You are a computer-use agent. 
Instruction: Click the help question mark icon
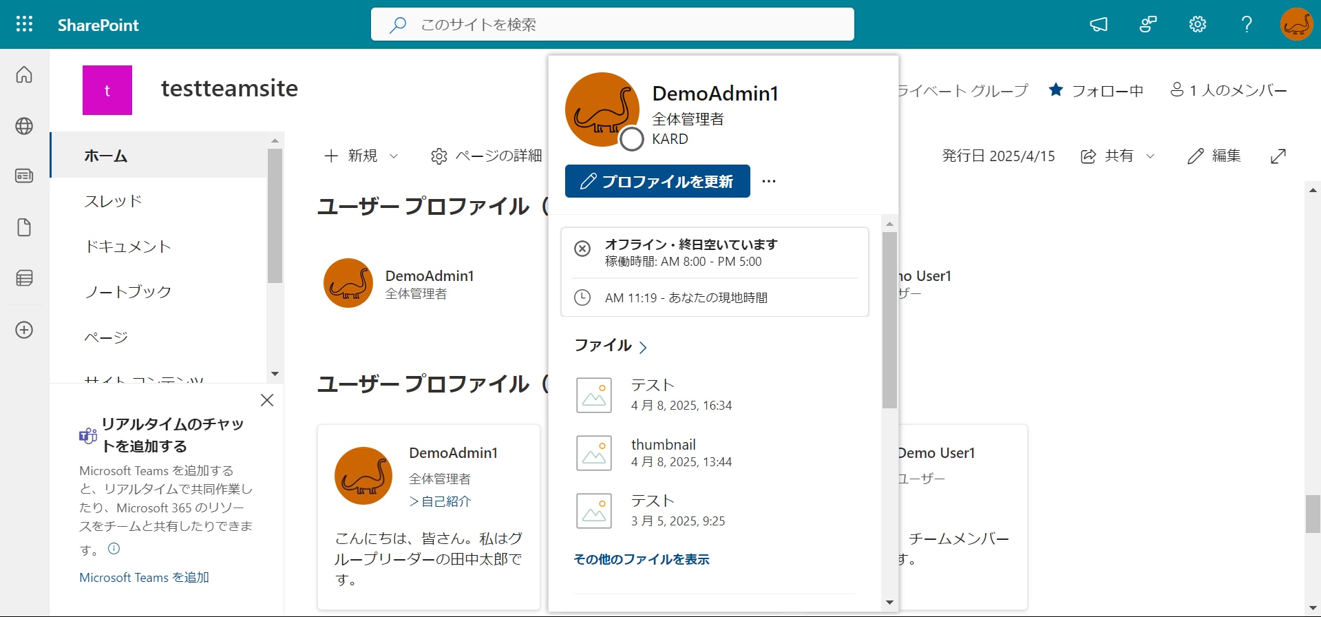click(x=1247, y=25)
